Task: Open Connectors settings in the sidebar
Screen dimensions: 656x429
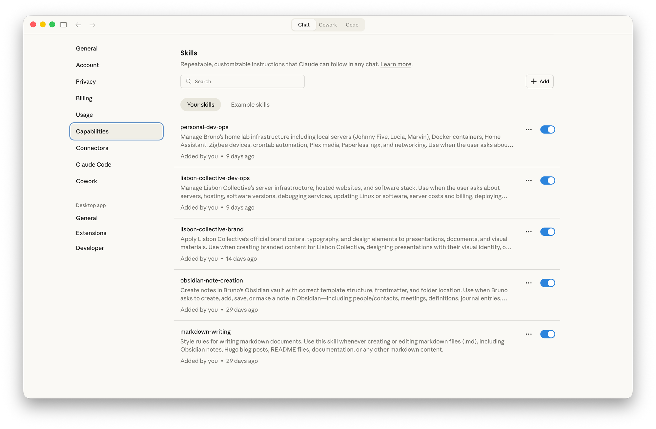Action: coord(92,148)
